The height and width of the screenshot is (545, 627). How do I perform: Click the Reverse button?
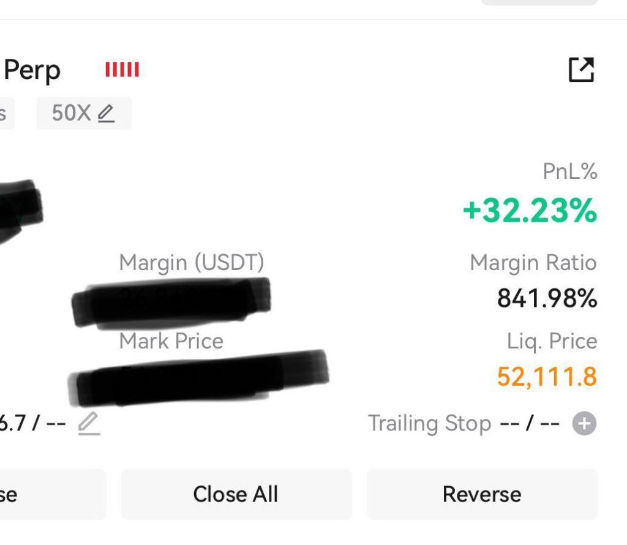[x=482, y=494]
